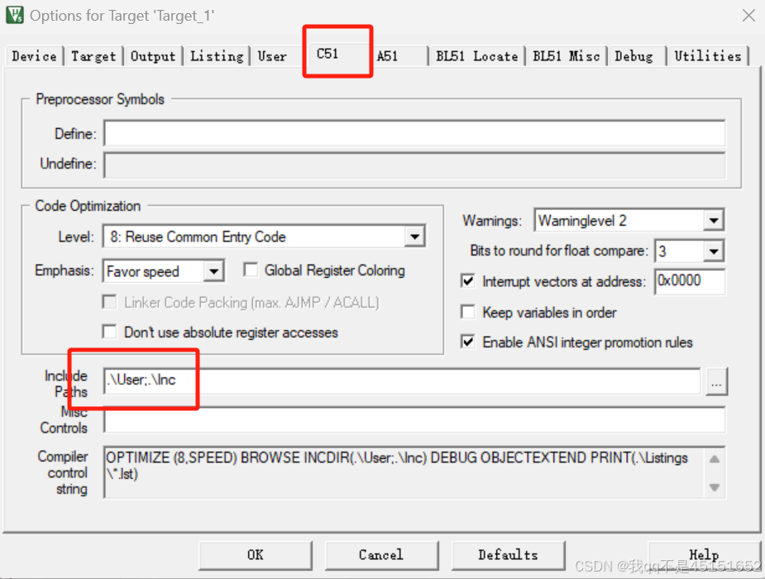Click the interrupt vector address field 0x0000

point(690,281)
